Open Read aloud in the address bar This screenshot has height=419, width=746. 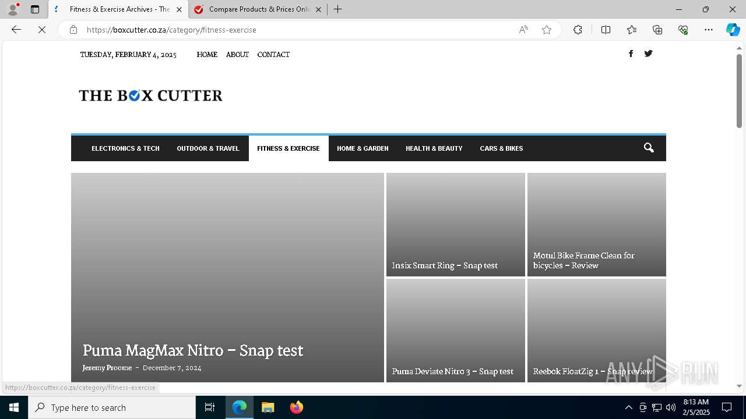(523, 30)
